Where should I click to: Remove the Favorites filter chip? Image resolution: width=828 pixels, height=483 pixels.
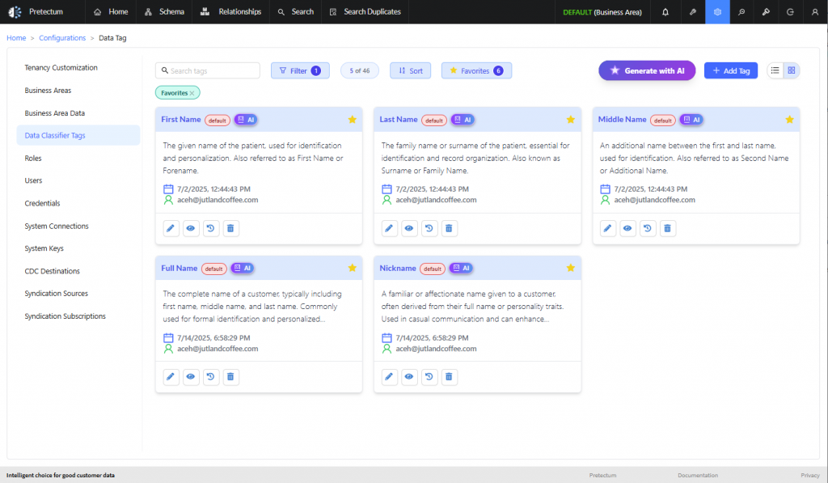192,93
